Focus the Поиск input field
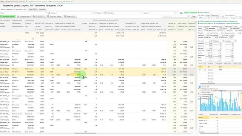The width and height of the screenshot is (242, 136). pyautogui.click(x=25, y=13)
